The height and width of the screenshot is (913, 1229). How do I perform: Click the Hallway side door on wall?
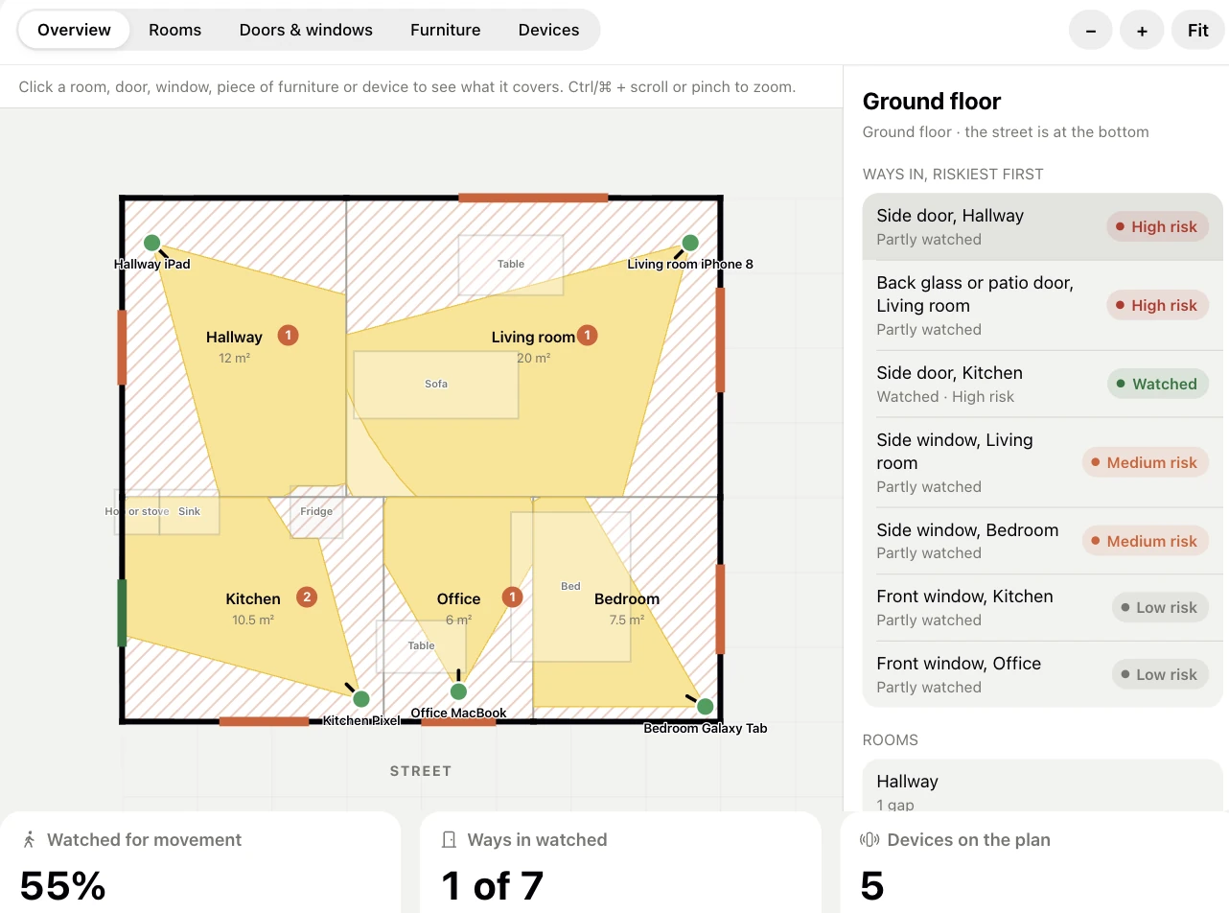122,347
